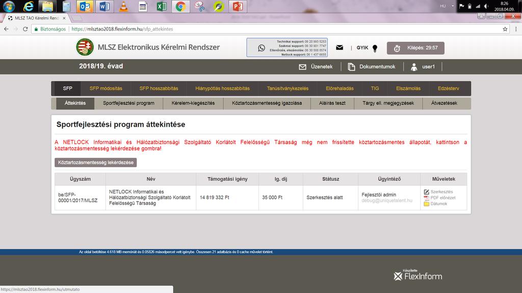Screen dimensions: 522x293
Task: Click the Köztartozásmentesség lekérdezése button
Action: pos(95,162)
